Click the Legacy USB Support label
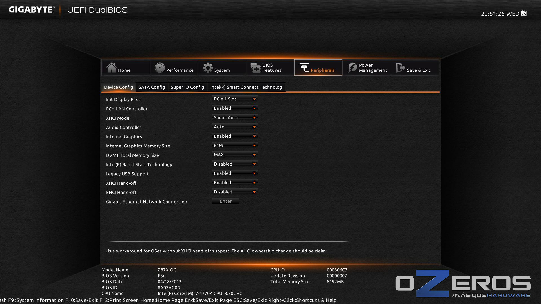This screenshot has width=541, height=304. click(127, 174)
